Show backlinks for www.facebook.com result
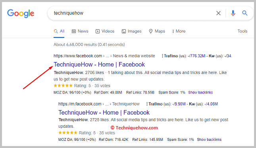The image size is (256, 148). [200, 92]
